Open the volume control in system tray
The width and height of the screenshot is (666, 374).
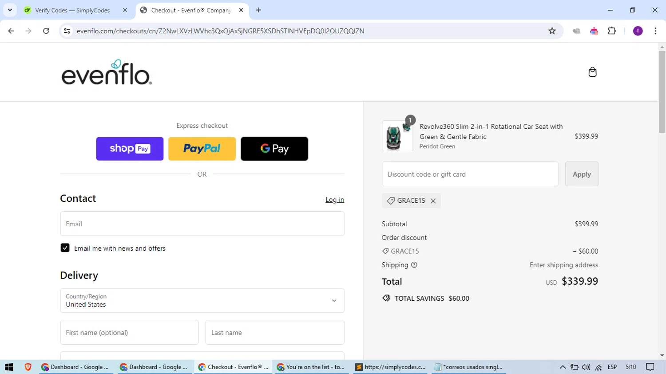pos(586,367)
